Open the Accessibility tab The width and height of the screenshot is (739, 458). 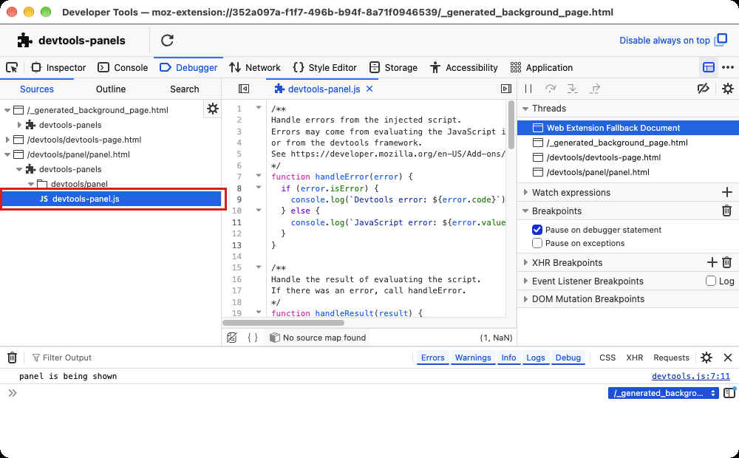coord(464,67)
